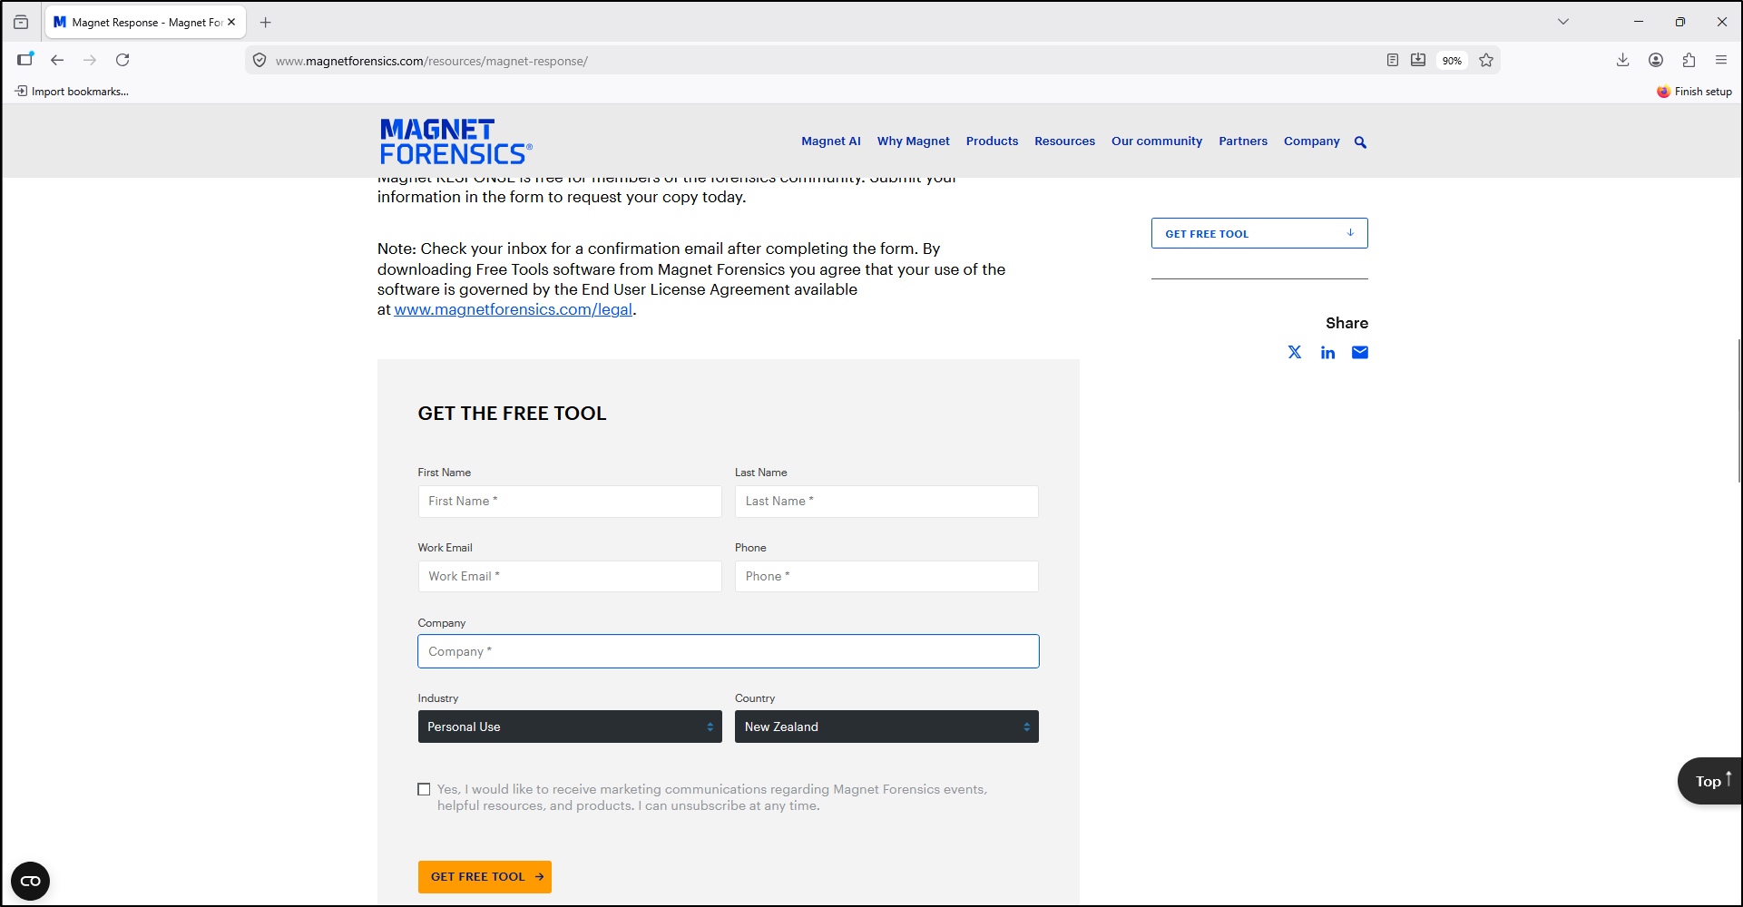Open the Why Magnet menu
This screenshot has width=1743, height=907.
(x=913, y=141)
